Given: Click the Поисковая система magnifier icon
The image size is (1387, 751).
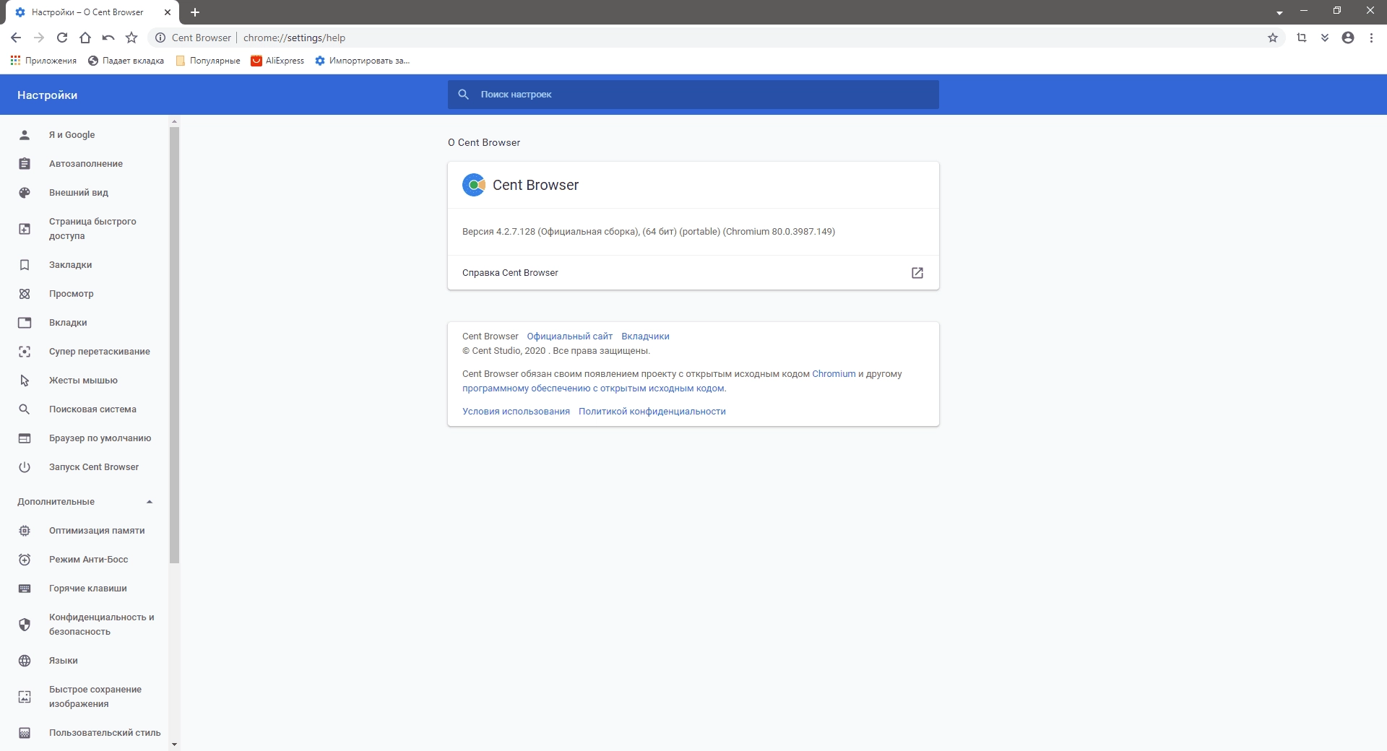Looking at the screenshot, I should 25,409.
